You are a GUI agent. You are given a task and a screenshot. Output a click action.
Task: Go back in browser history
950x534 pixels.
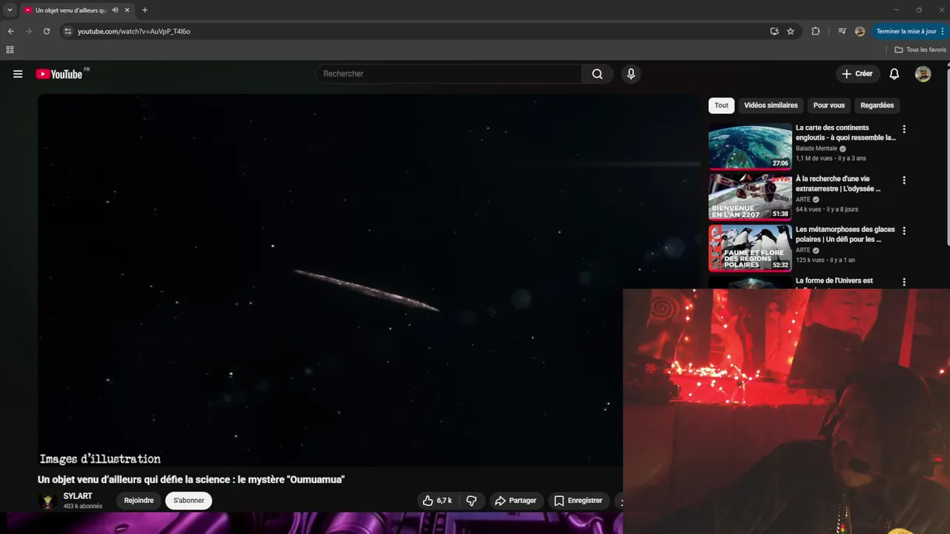pos(10,31)
